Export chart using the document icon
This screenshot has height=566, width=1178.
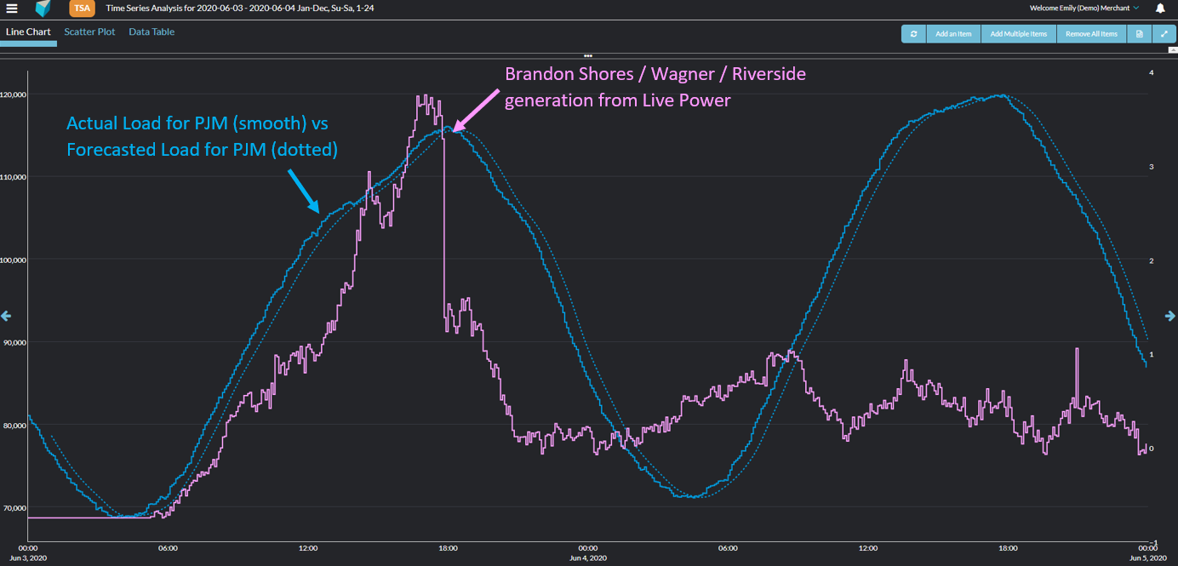pos(1140,34)
